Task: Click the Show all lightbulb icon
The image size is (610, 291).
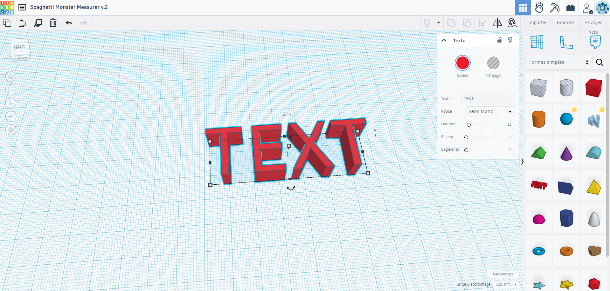Action: point(427,23)
